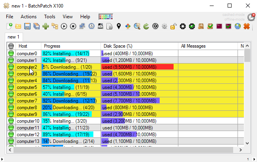Open the row color palette swatch
Viewport: 257px width, 162px height.
point(106,17)
